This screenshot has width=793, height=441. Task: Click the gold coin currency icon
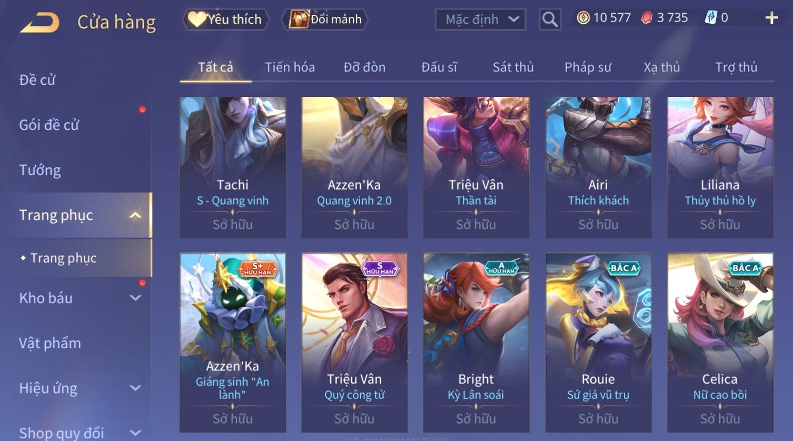(583, 18)
